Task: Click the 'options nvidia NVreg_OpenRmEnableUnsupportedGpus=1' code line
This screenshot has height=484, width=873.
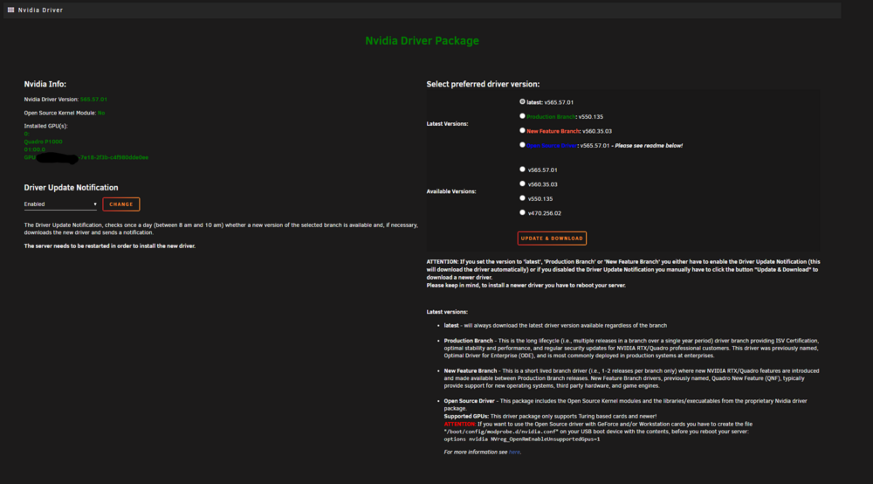Action: tap(522, 439)
